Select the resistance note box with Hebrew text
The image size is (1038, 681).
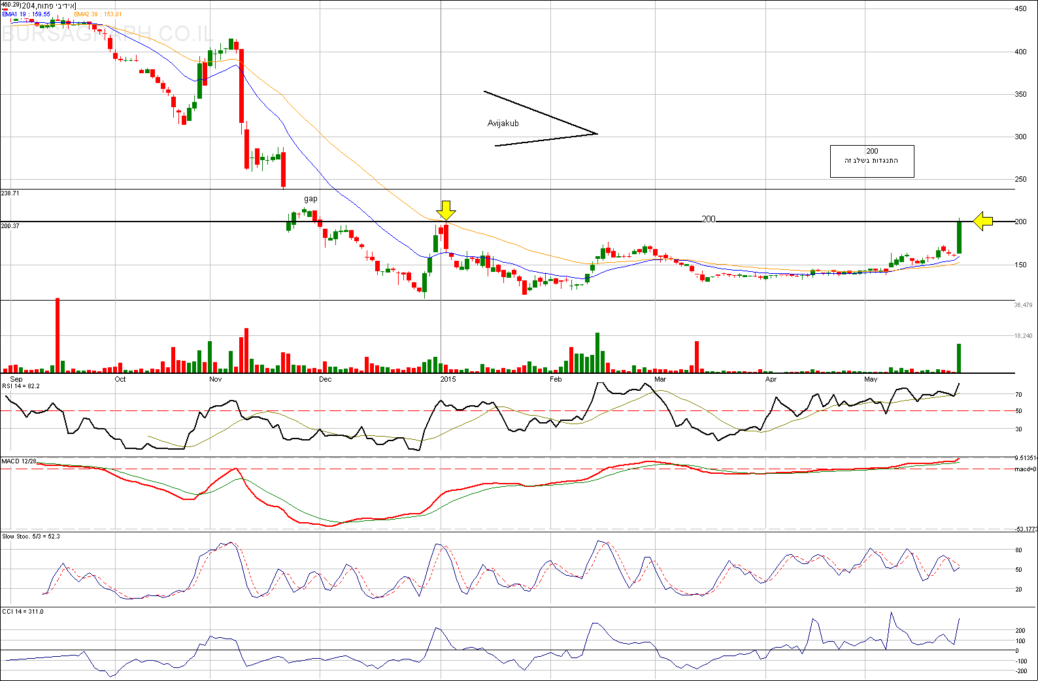(871, 161)
